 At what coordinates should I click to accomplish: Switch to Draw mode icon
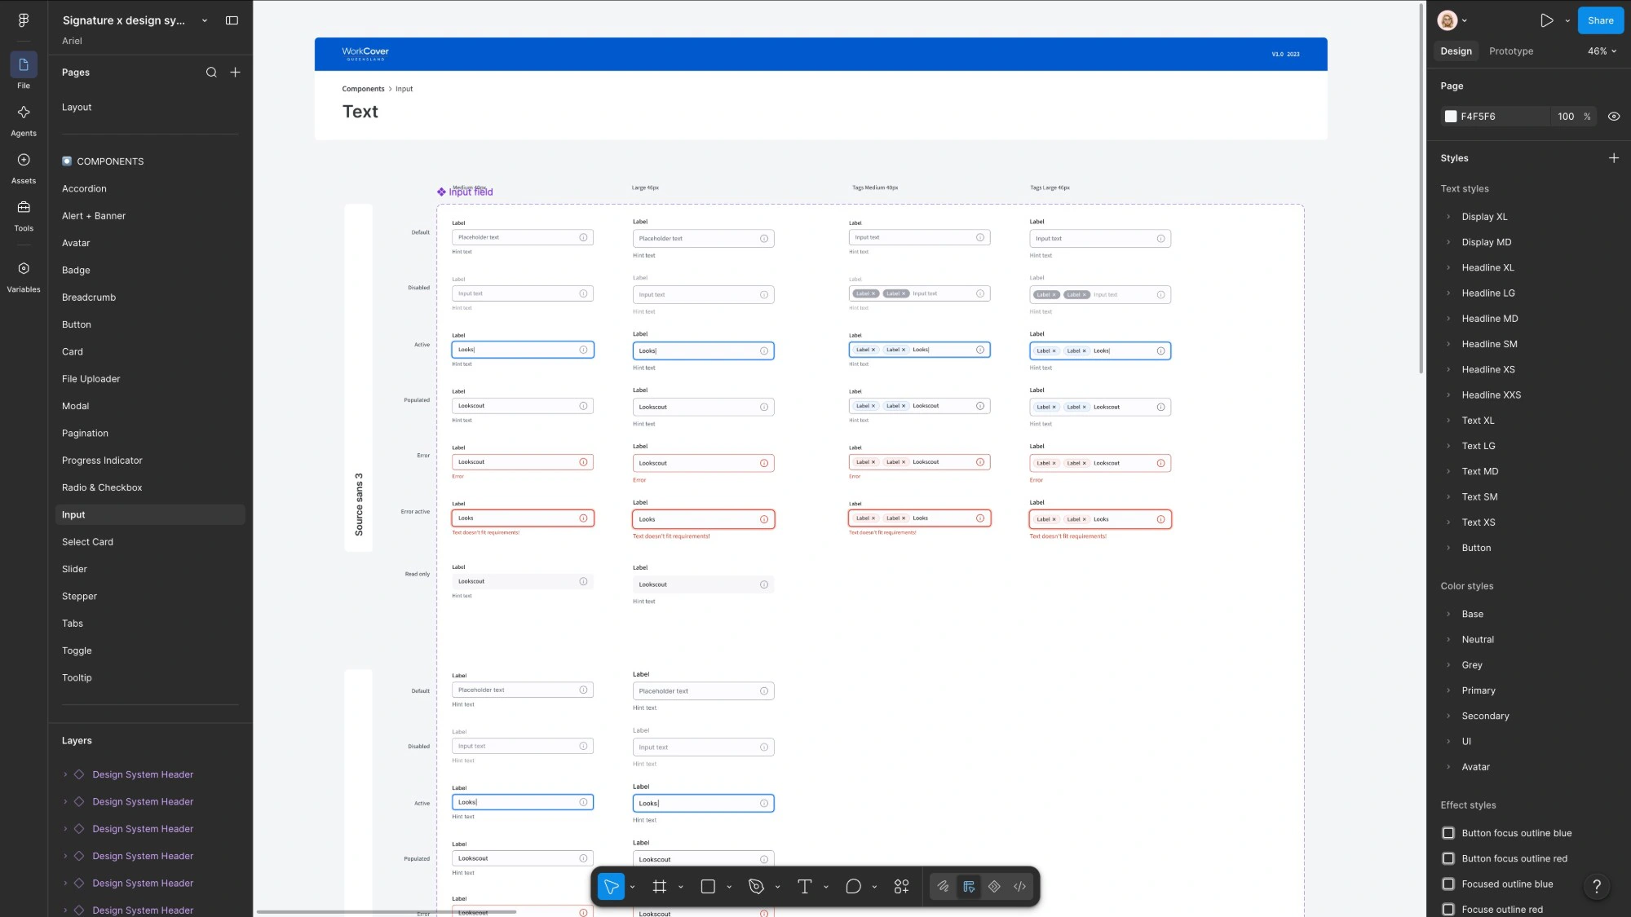(x=943, y=886)
